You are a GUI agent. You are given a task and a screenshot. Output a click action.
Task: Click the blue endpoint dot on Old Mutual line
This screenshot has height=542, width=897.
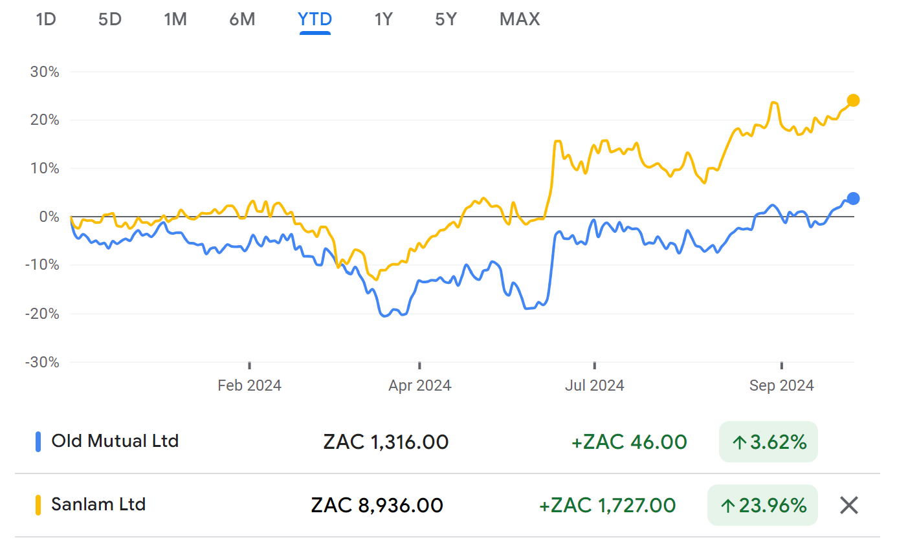(853, 199)
